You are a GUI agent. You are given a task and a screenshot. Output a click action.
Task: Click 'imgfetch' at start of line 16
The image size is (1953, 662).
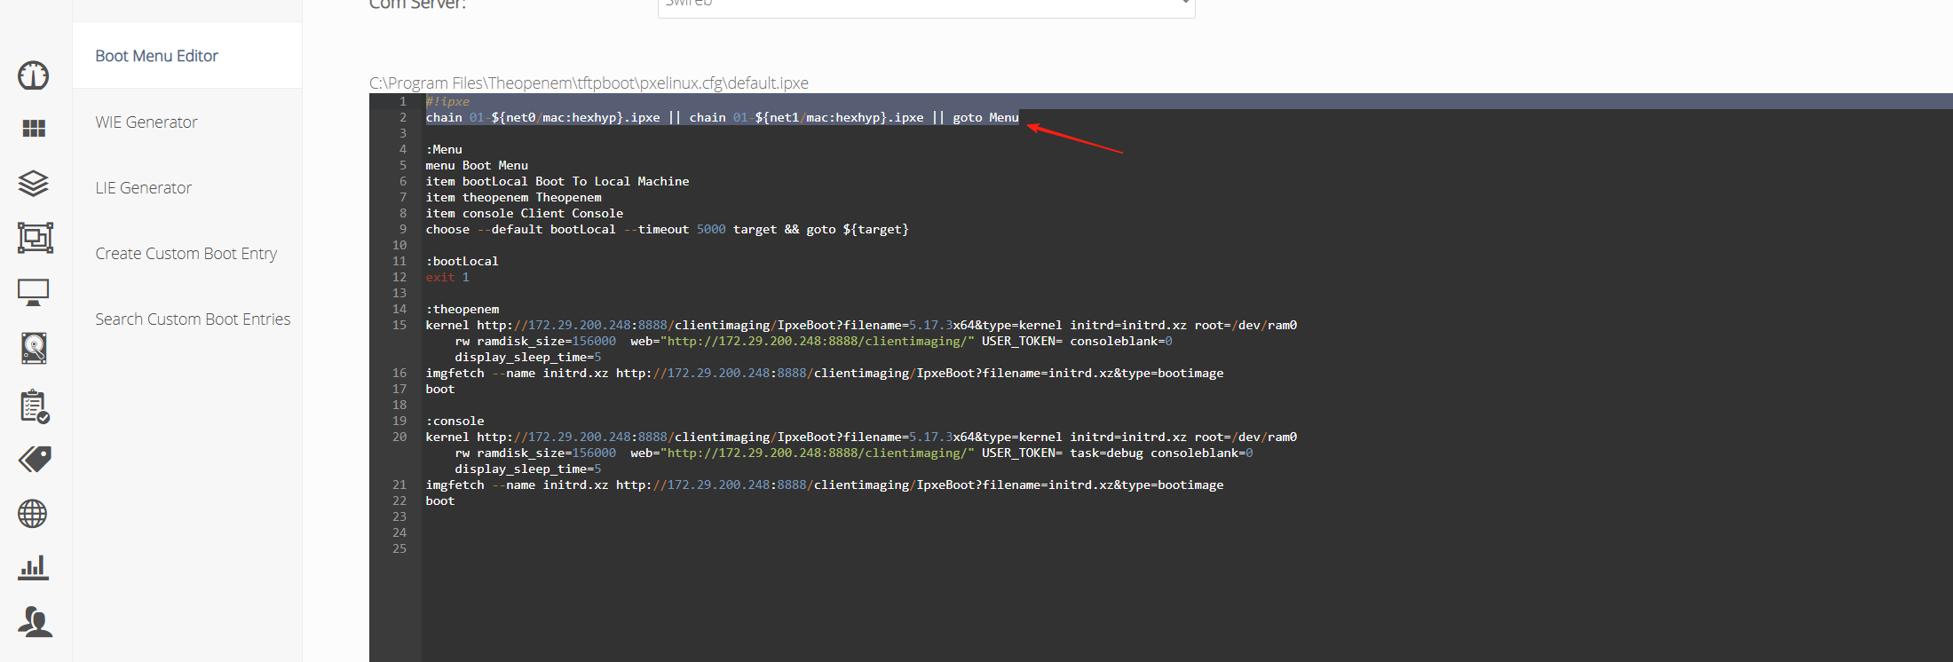coord(455,373)
